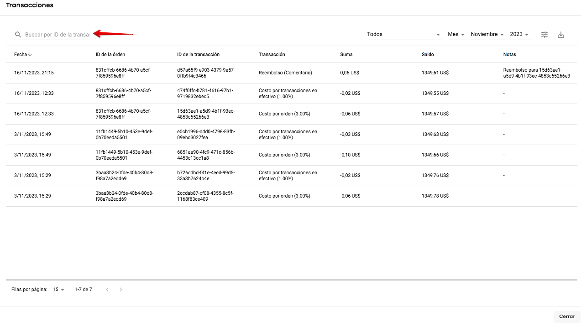This screenshot has height=323, width=581.
Task: Click the 1349,57 US$ balance
Action: (x=435, y=114)
